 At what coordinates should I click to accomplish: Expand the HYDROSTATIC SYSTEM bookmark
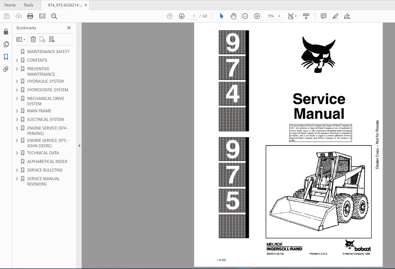(x=17, y=90)
